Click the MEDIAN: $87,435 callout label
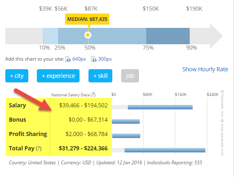This screenshot has width=234, height=177. pyautogui.click(x=87, y=19)
